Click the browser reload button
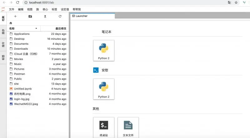 tap(17, 2)
